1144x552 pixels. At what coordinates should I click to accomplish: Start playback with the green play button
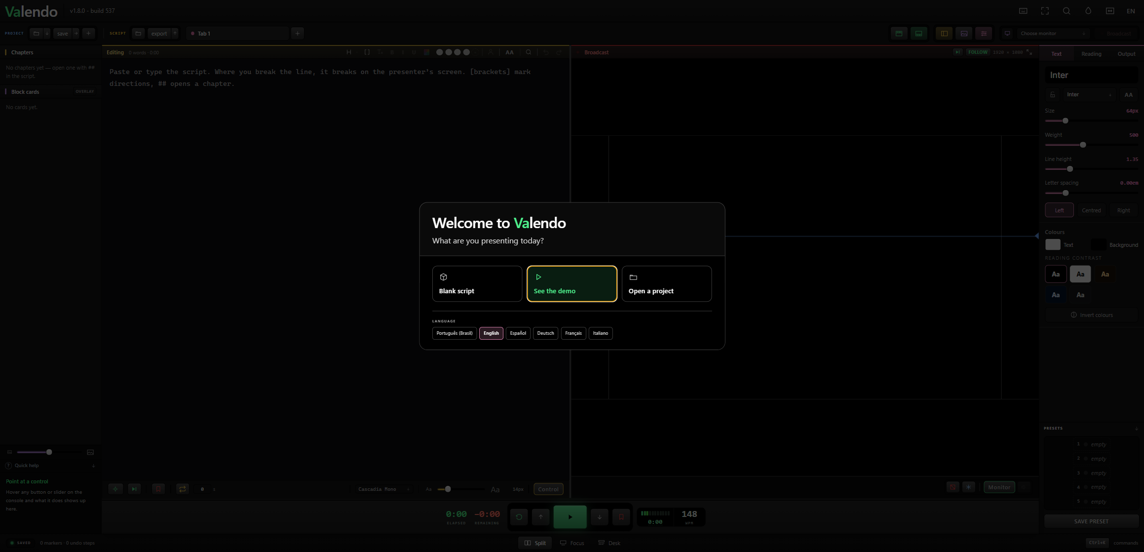point(570,517)
